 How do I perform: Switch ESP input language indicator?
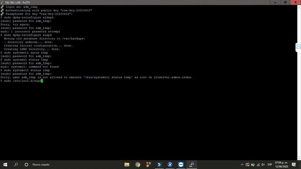tap(269, 165)
